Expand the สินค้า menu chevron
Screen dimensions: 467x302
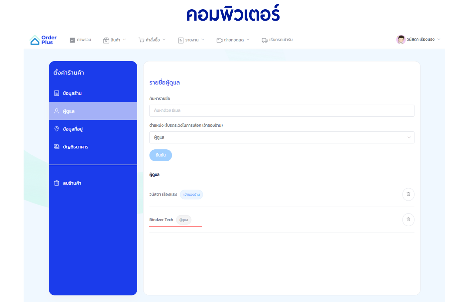pyautogui.click(x=124, y=40)
